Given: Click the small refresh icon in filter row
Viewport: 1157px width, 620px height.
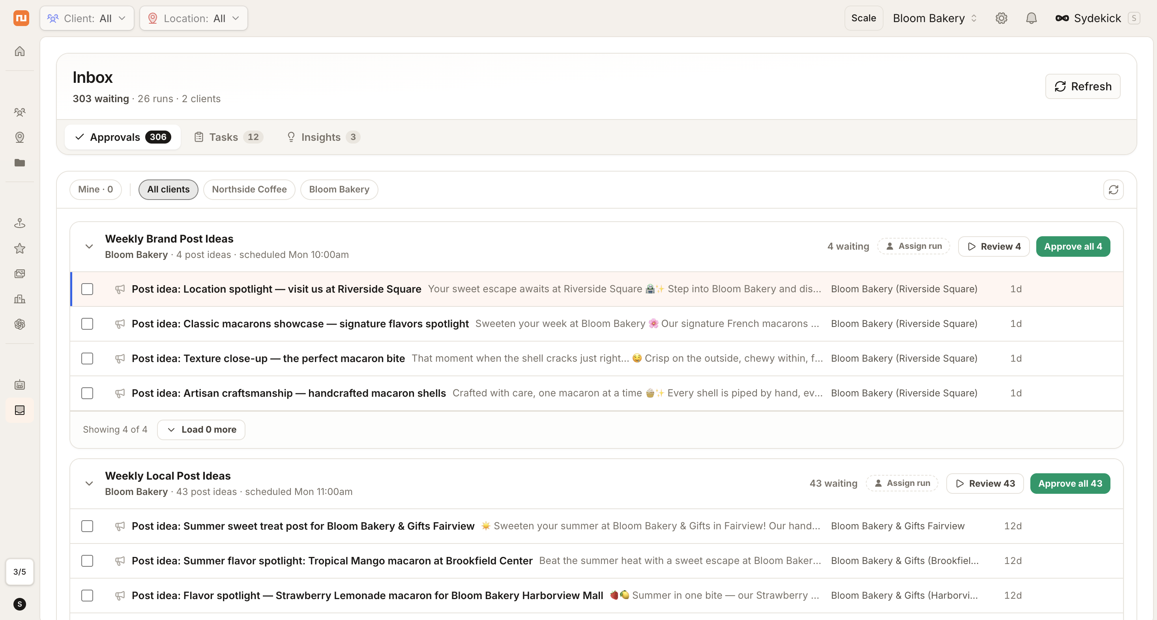Looking at the screenshot, I should 1113,189.
